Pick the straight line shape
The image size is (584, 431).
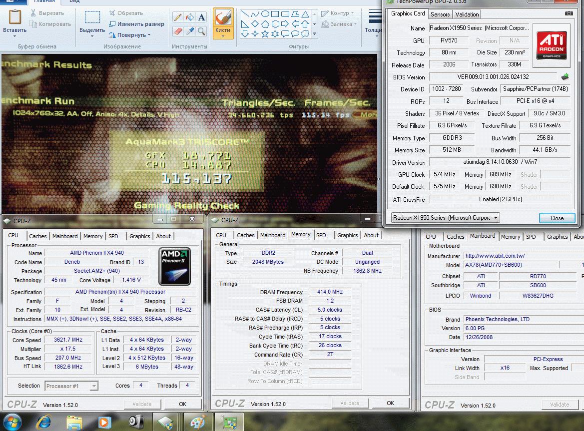(x=245, y=14)
